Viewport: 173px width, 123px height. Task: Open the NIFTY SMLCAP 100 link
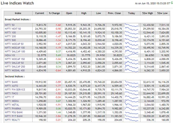point(15,52)
